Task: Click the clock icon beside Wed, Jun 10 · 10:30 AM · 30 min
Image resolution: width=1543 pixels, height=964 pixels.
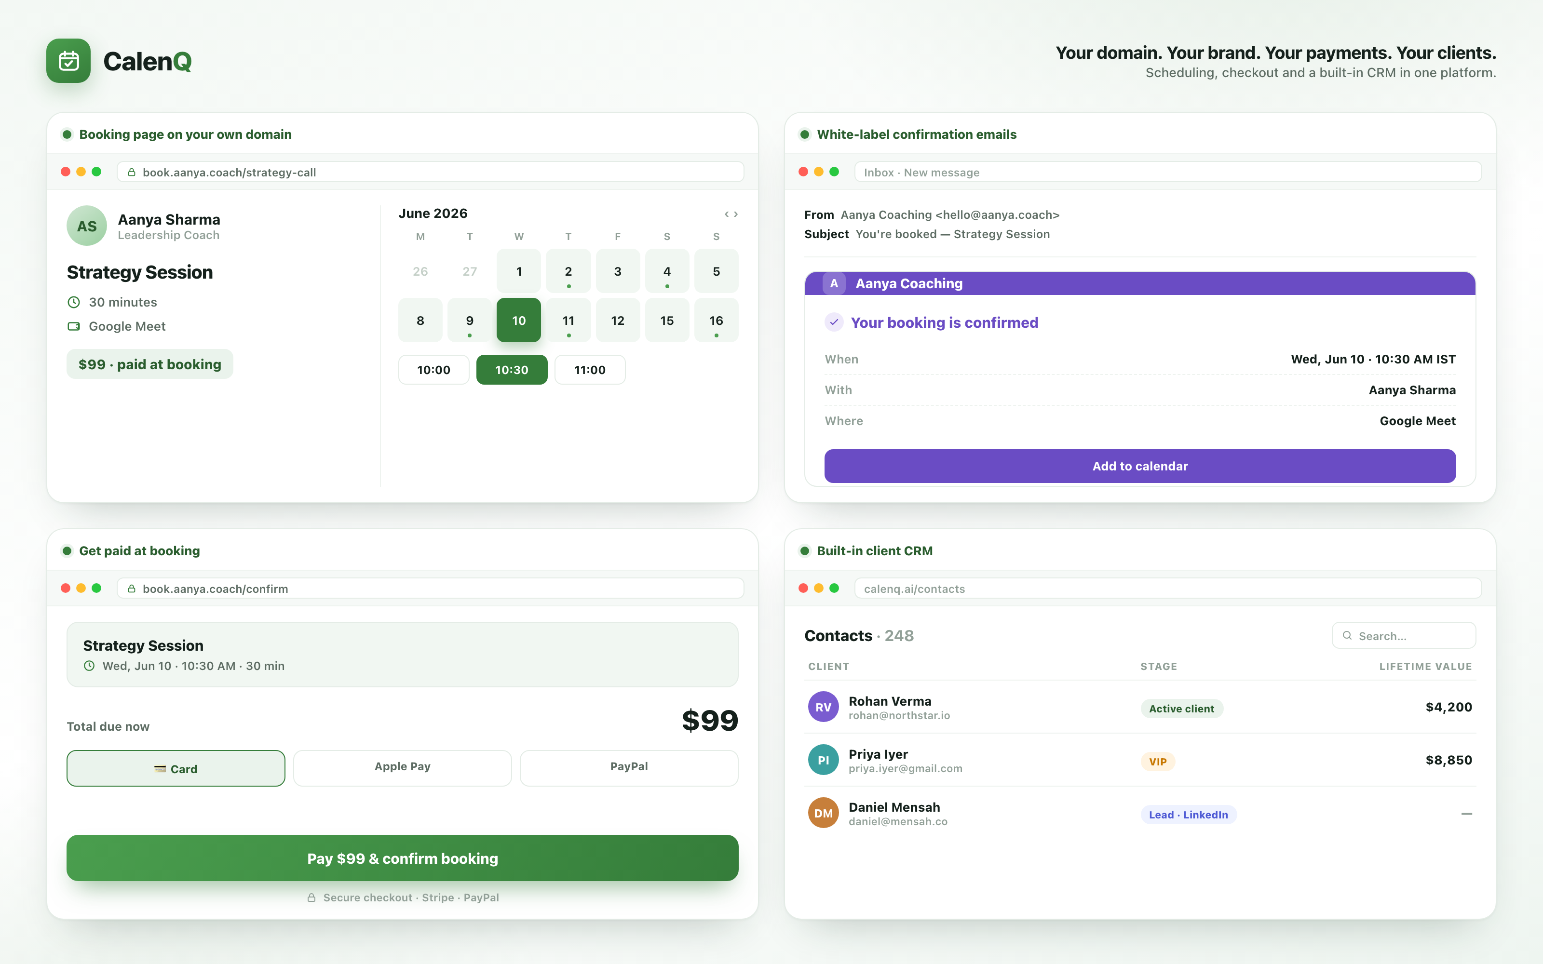Action: point(89,666)
